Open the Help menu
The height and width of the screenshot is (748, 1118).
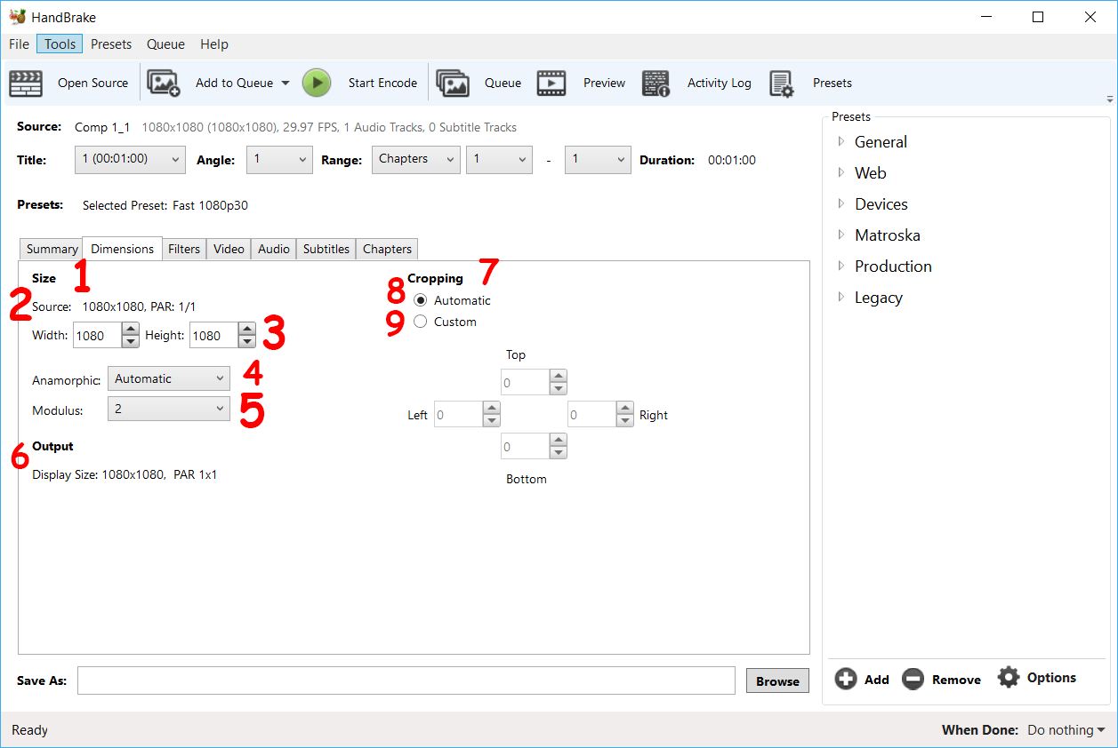[x=214, y=44]
